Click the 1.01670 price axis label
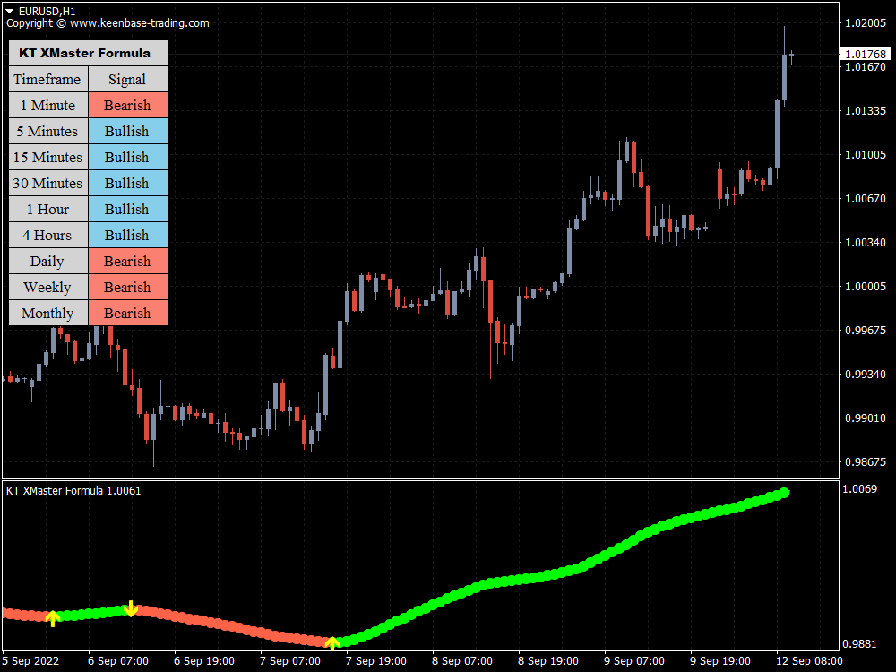Viewport: 896px width, 672px height. tap(866, 67)
